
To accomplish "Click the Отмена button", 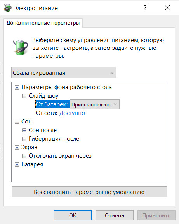I will tap(115, 215).
